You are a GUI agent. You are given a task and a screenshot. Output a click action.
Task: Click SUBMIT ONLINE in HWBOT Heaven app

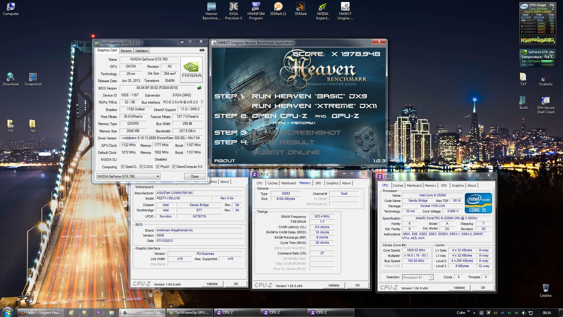[x=286, y=152]
